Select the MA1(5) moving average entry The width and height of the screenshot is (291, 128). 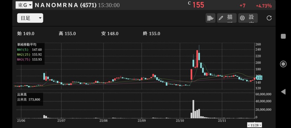pos(30,49)
